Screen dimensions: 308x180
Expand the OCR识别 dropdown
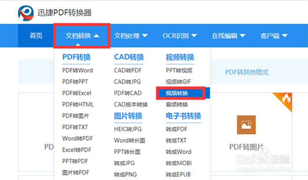coord(180,36)
